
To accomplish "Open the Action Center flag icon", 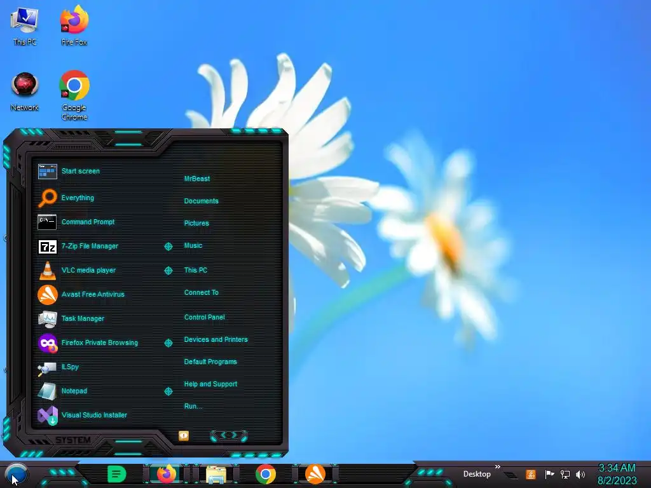I will coord(549,474).
